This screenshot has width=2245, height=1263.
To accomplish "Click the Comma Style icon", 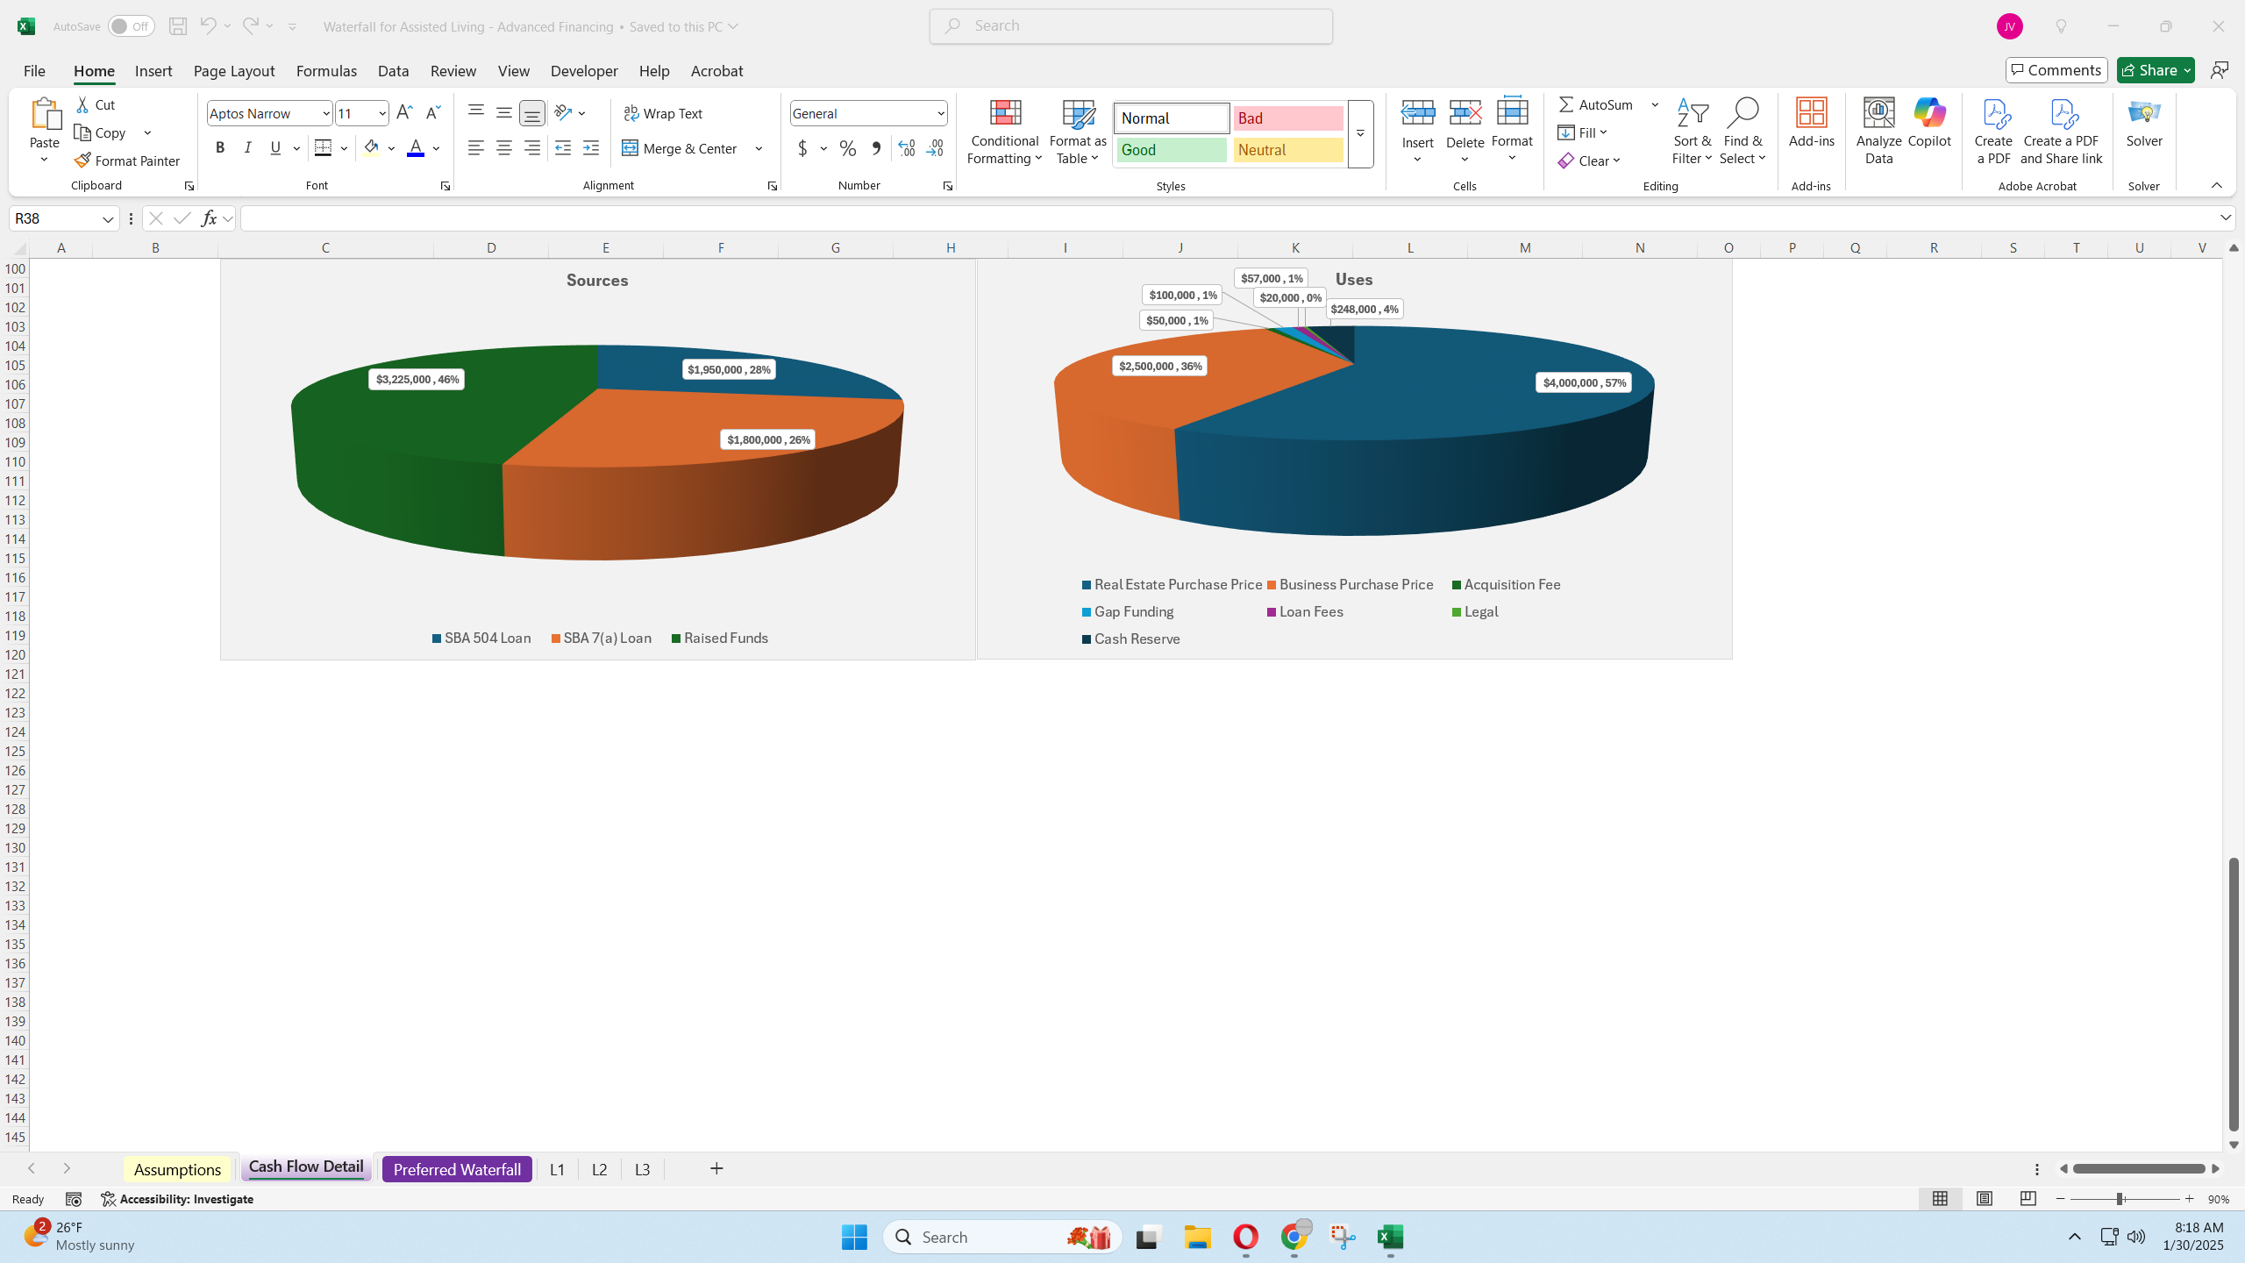I will point(875,148).
